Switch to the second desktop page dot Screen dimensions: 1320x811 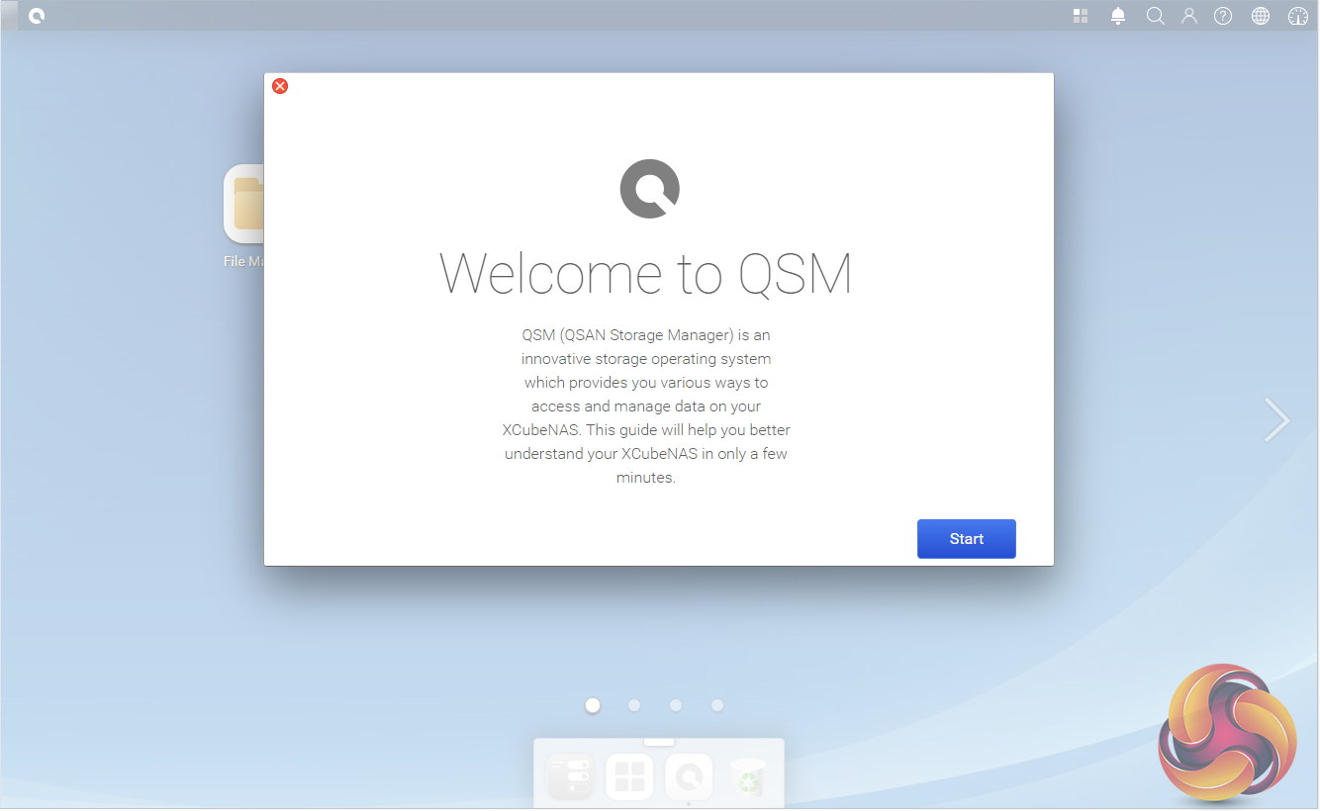[x=634, y=705]
